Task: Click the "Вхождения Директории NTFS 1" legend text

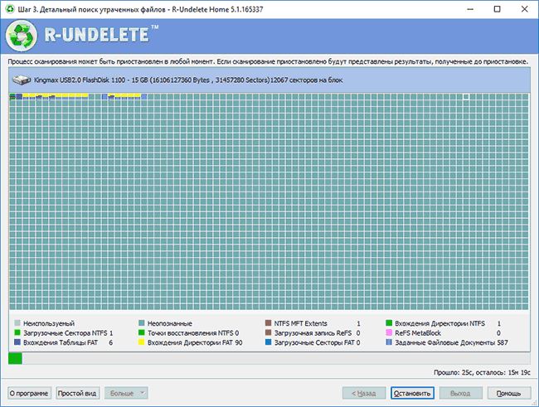Action: 448,323
